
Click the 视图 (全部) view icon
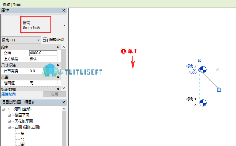[x=9, y=109]
